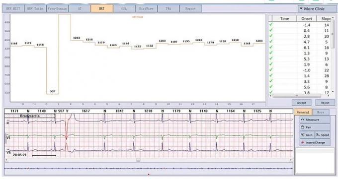Expand the More Clinic dropdown
The image size is (338, 179).
pyautogui.click(x=314, y=9)
